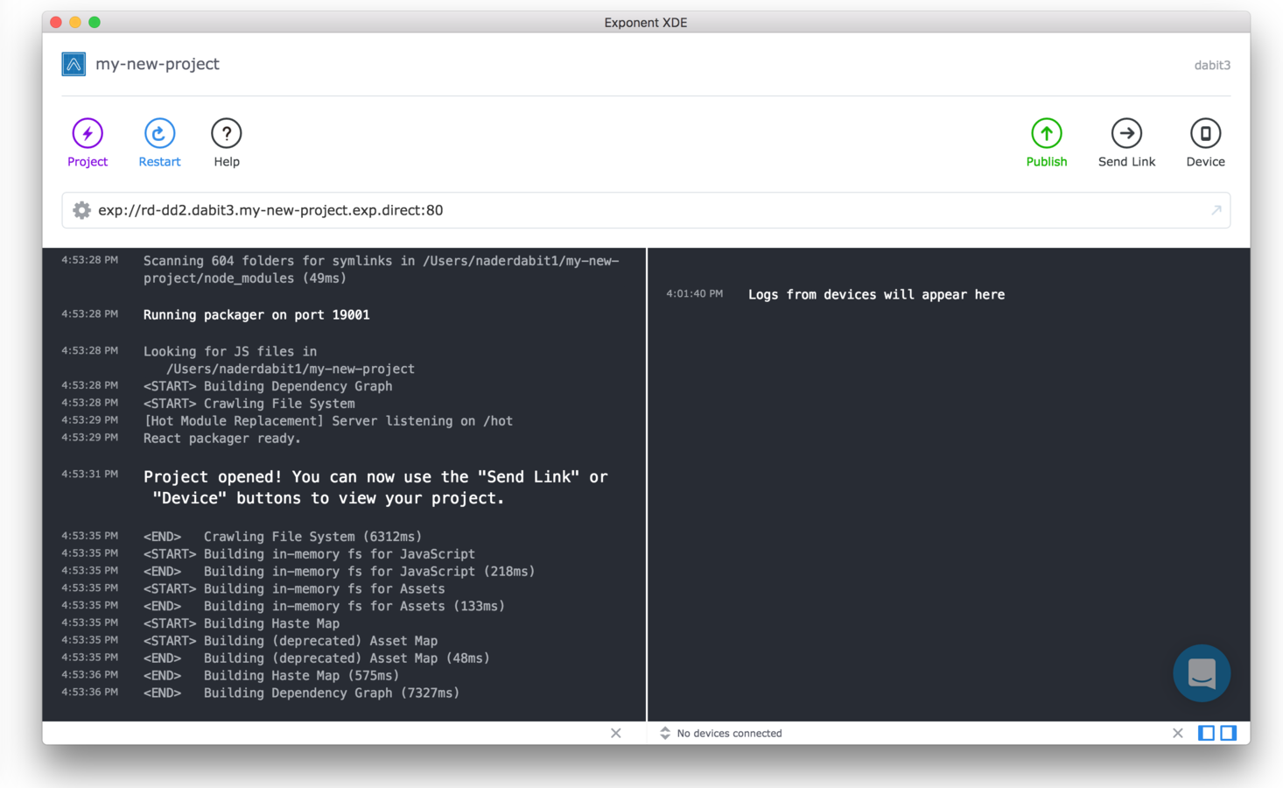The image size is (1283, 788).
Task: Open URL settings gear icon
Action: (81, 210)
